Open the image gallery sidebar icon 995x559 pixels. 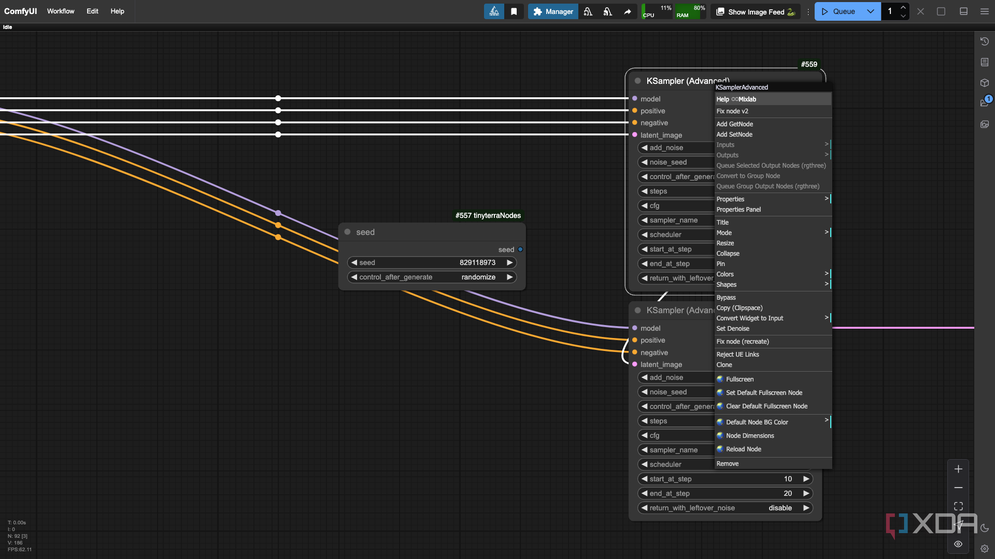point(985,124)
